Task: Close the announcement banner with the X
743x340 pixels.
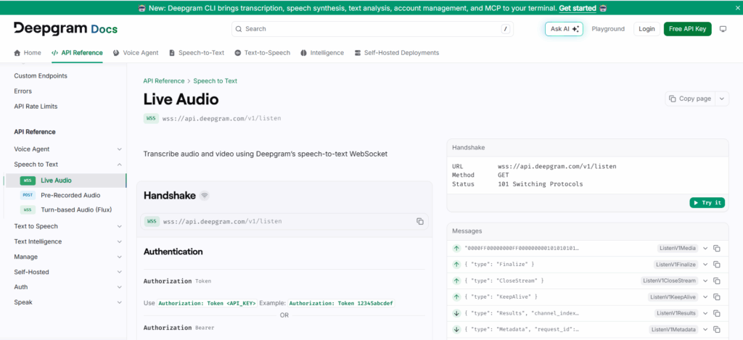Action: pyautogui.click(x=736, y=8)
